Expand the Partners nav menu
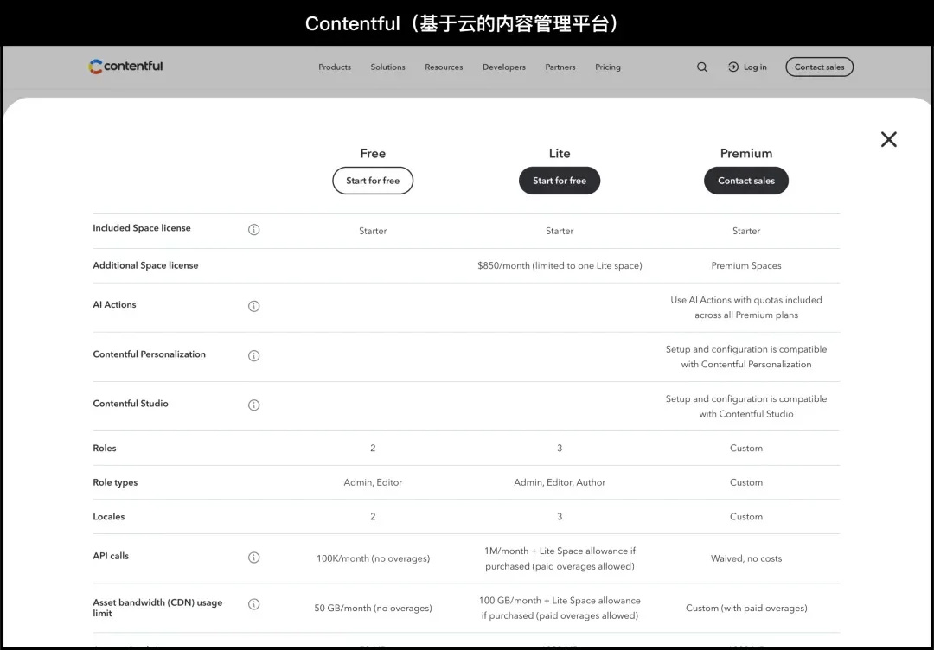Viewport: 934px width, 650px height. pyautogui.click(x=560, y=67)
